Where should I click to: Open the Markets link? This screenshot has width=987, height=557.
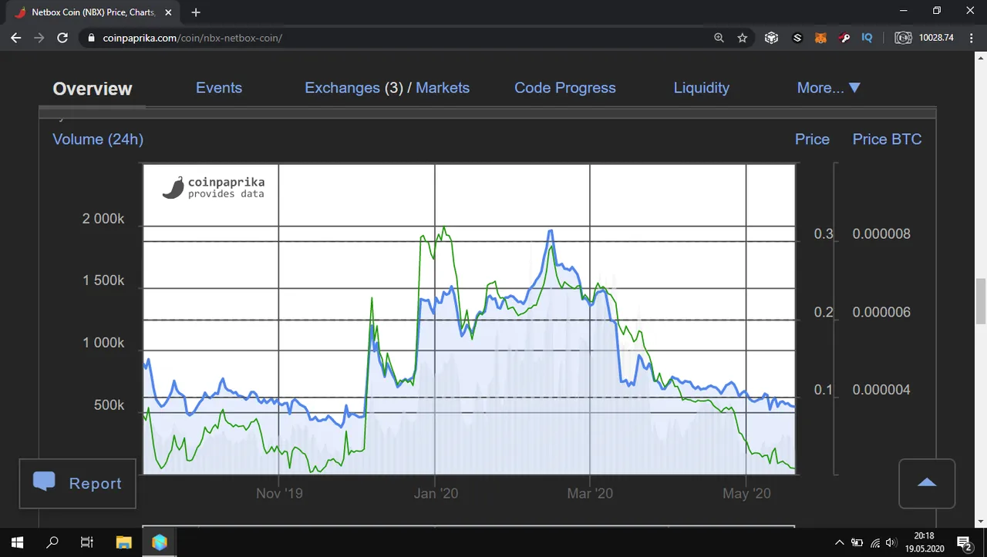point(443,88)
